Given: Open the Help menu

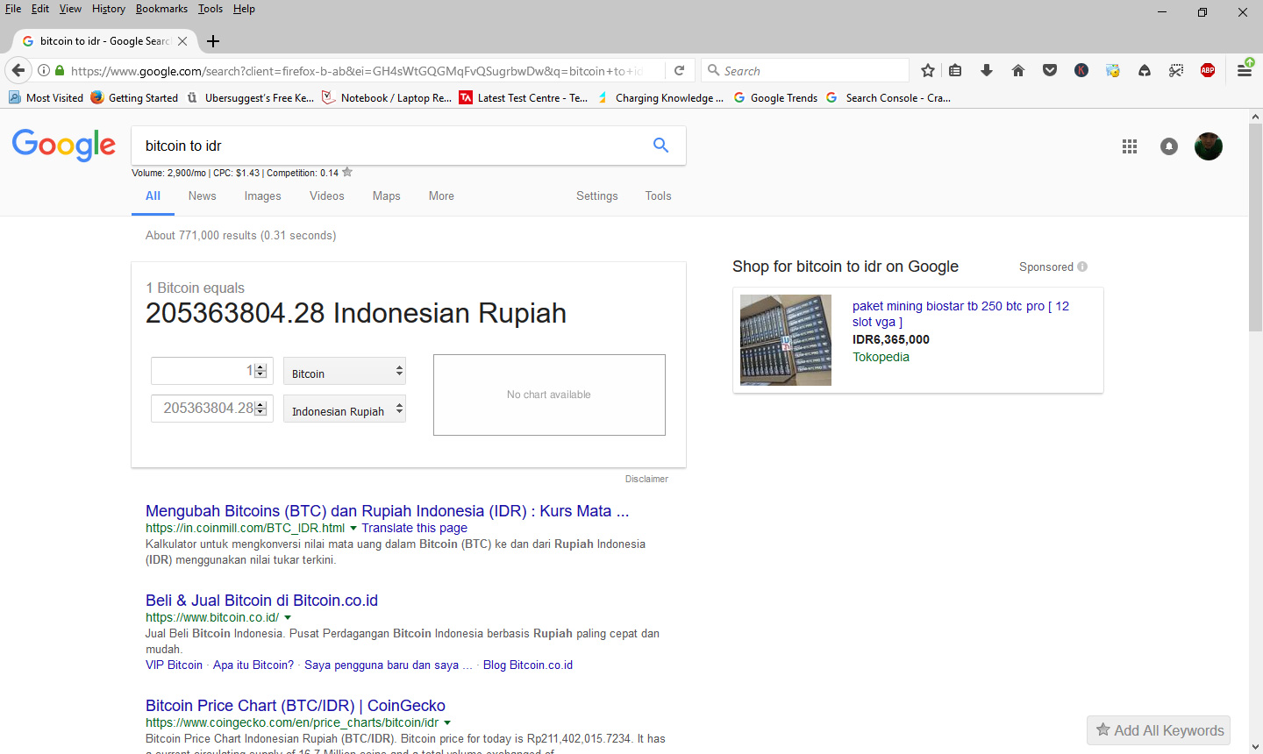Looking at the screenshot, I should tap(244, 9).
